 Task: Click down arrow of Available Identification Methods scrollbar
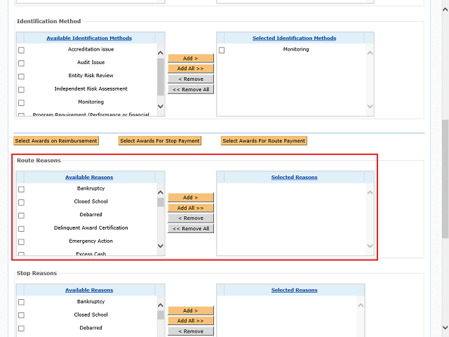(x=161, y=106)
